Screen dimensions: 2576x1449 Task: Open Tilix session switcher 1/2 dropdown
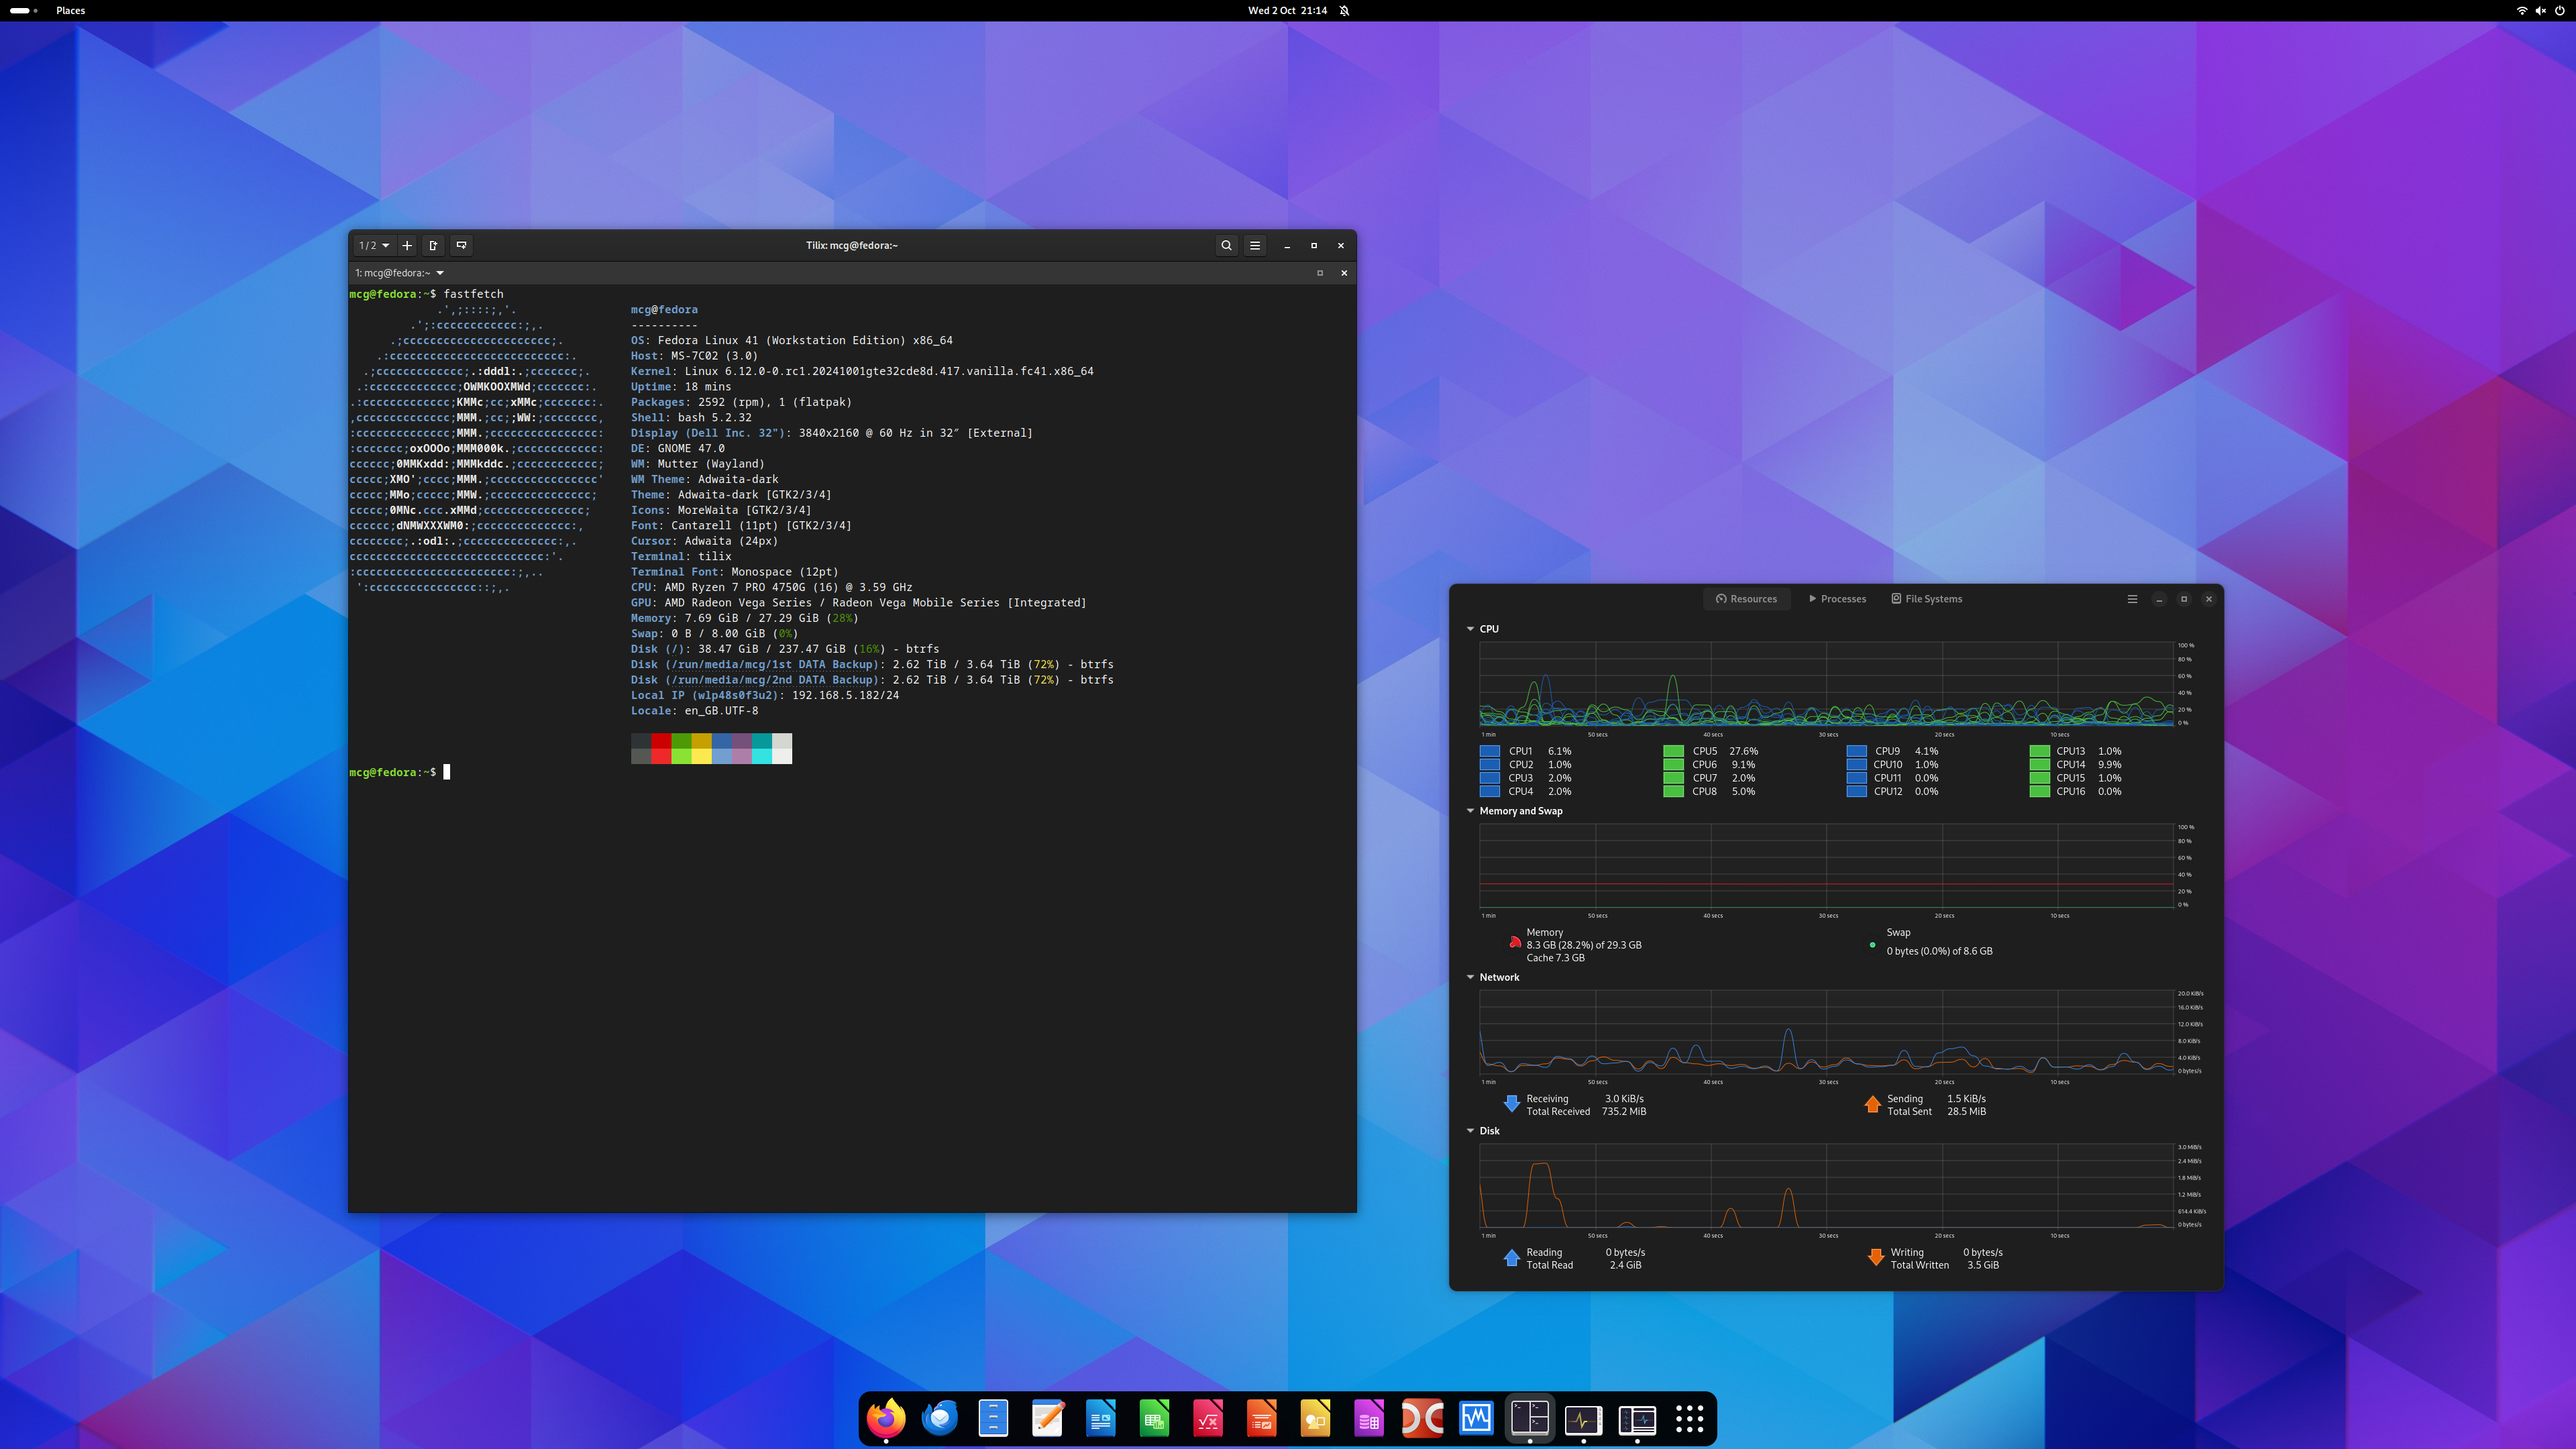pyautogui.click(x=374, y=245)
